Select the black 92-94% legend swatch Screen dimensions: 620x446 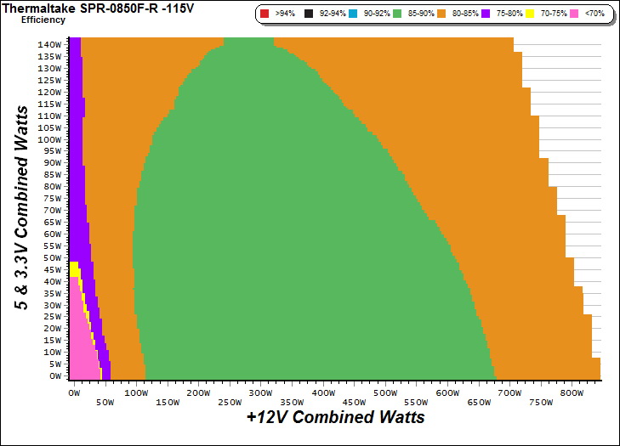click(x=308, y=14)
